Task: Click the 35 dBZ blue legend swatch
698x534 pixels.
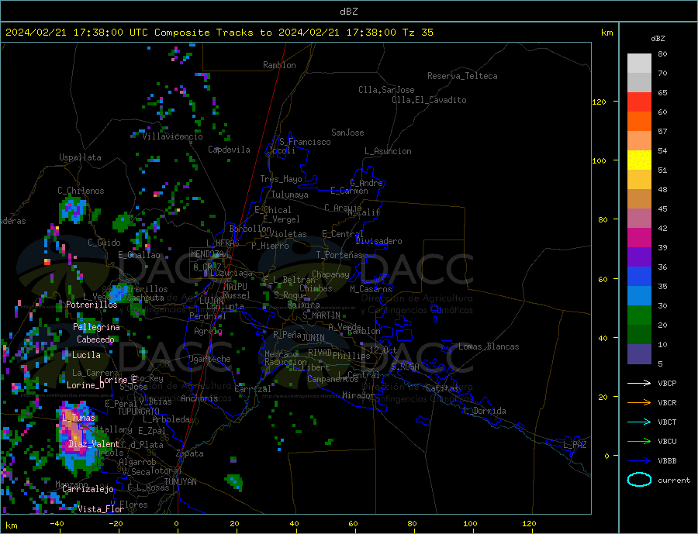Action: click(639, 295)
